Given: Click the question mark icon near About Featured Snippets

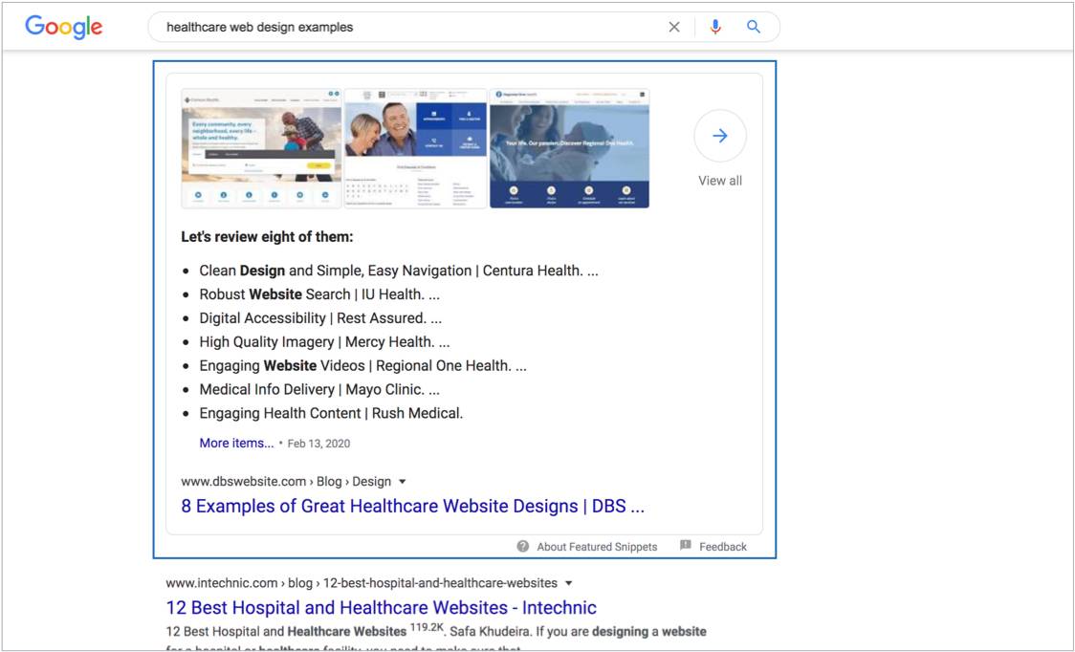Looking at the screenshot, I should (521, 546).
